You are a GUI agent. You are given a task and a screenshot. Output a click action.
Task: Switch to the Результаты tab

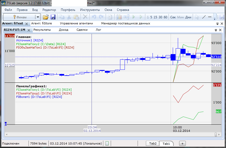(x=42, y=30)
